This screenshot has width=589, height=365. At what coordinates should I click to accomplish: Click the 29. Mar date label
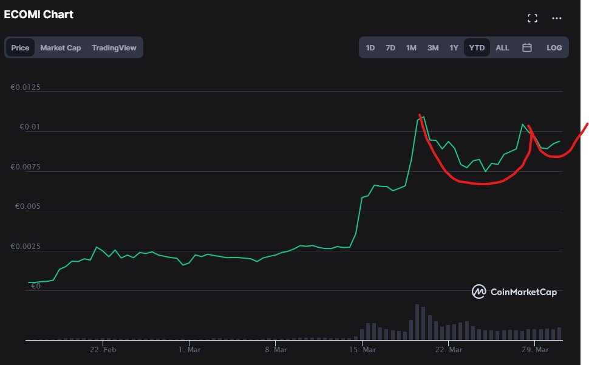point(535,350)
